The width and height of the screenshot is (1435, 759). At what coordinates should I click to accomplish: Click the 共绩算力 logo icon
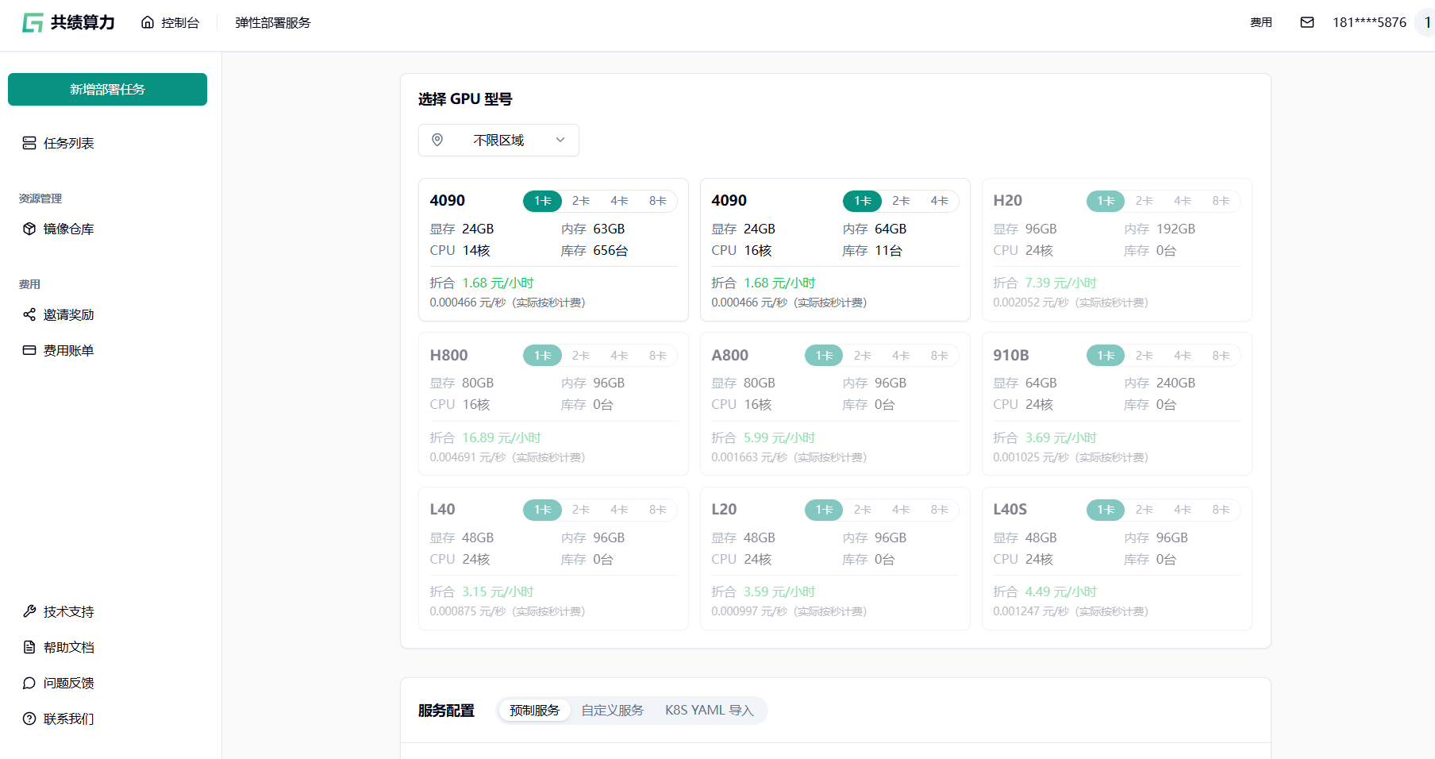click(x=33, y=23)
